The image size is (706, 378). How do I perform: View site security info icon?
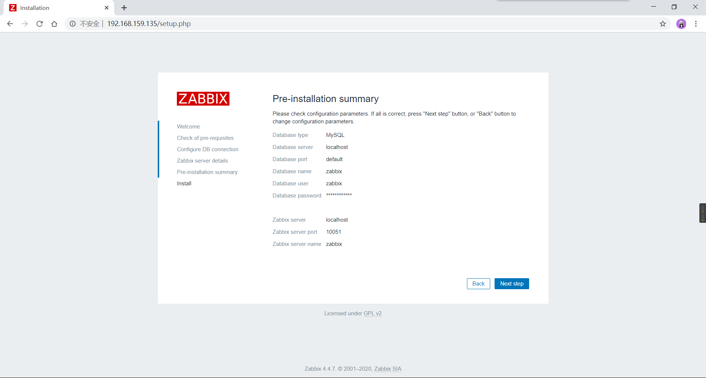point(73,24)
